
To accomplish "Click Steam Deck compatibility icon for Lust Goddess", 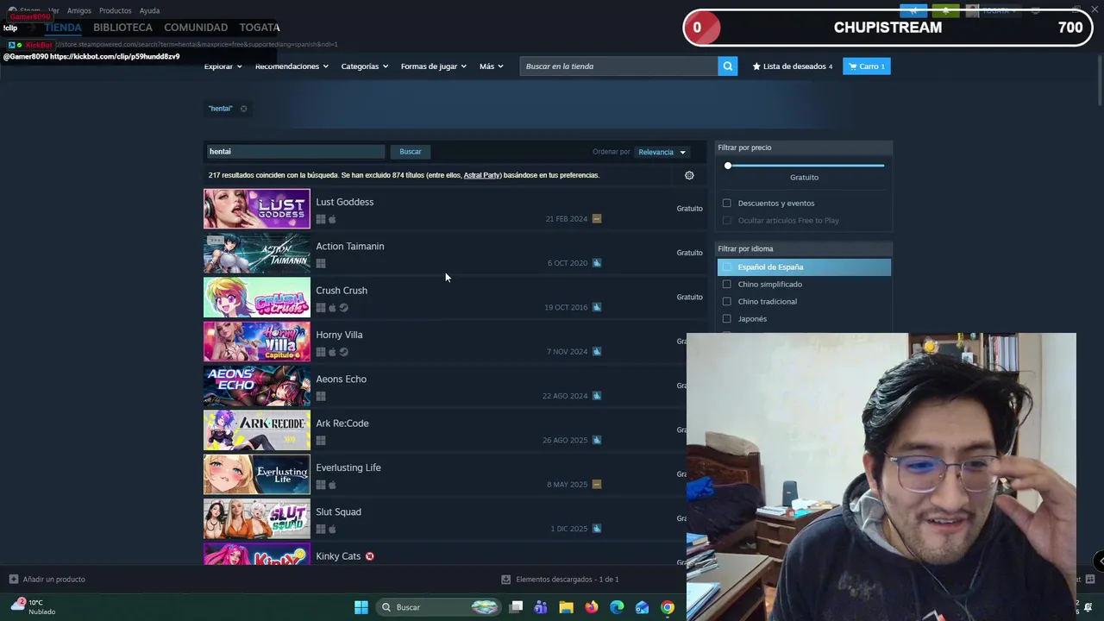I will [x=597, y=219].
